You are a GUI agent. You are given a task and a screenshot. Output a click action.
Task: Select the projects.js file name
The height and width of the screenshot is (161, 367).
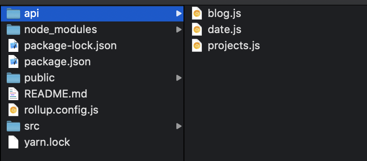click(x=234, y=46)
